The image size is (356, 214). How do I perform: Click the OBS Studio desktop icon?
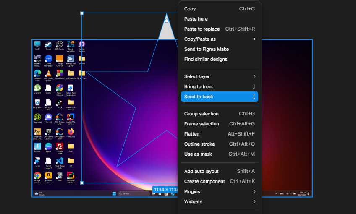pyautogui.click(x=60, y=44)
